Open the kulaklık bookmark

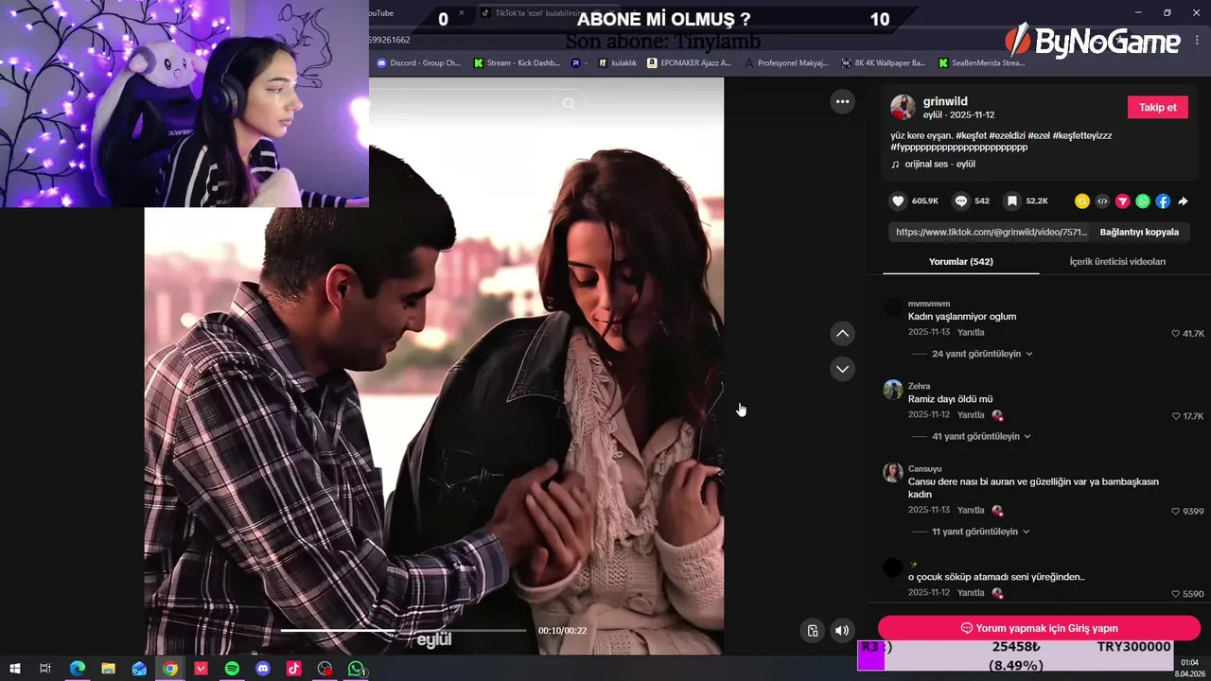coord(617,63)
